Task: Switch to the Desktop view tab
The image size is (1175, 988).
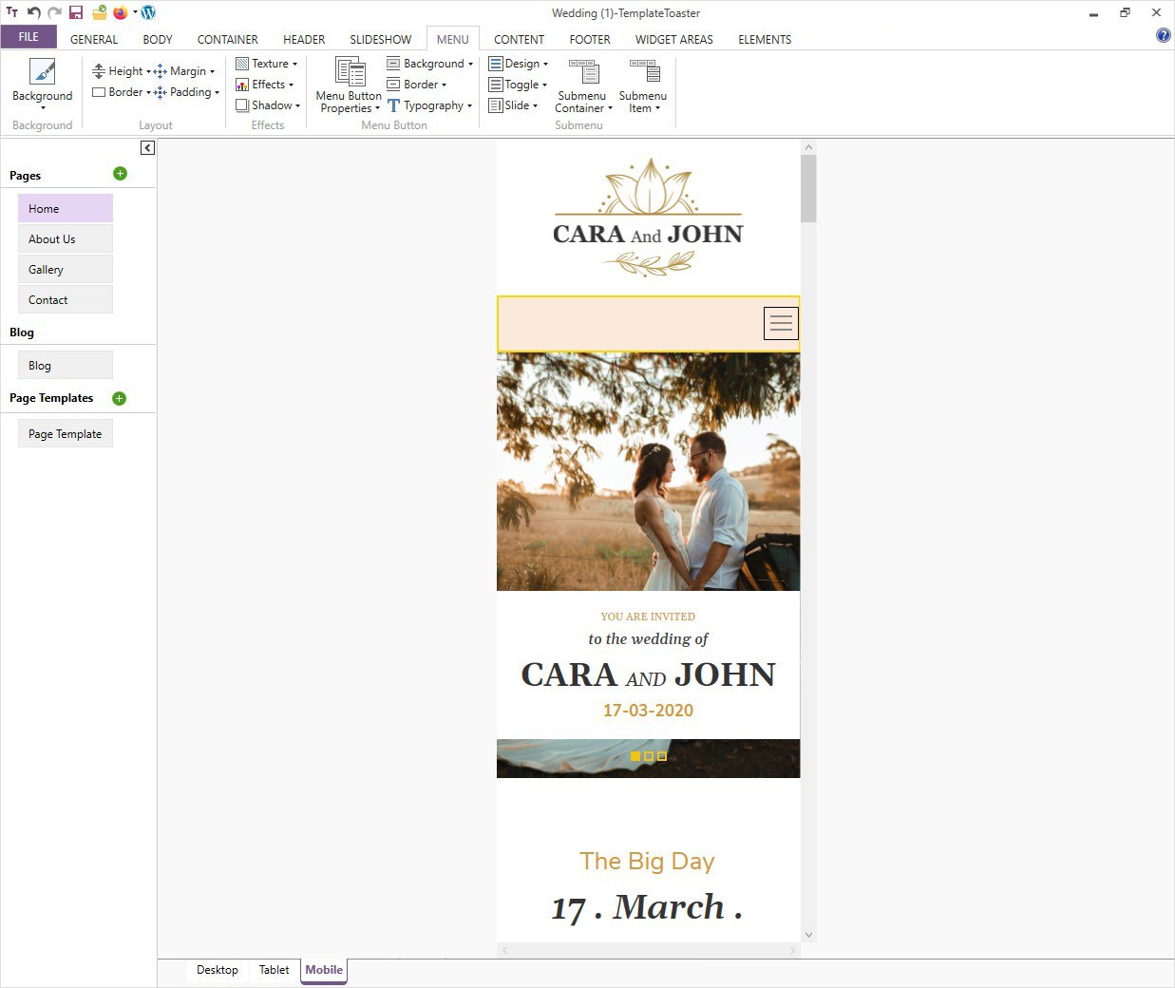Action: pos(218,970)
